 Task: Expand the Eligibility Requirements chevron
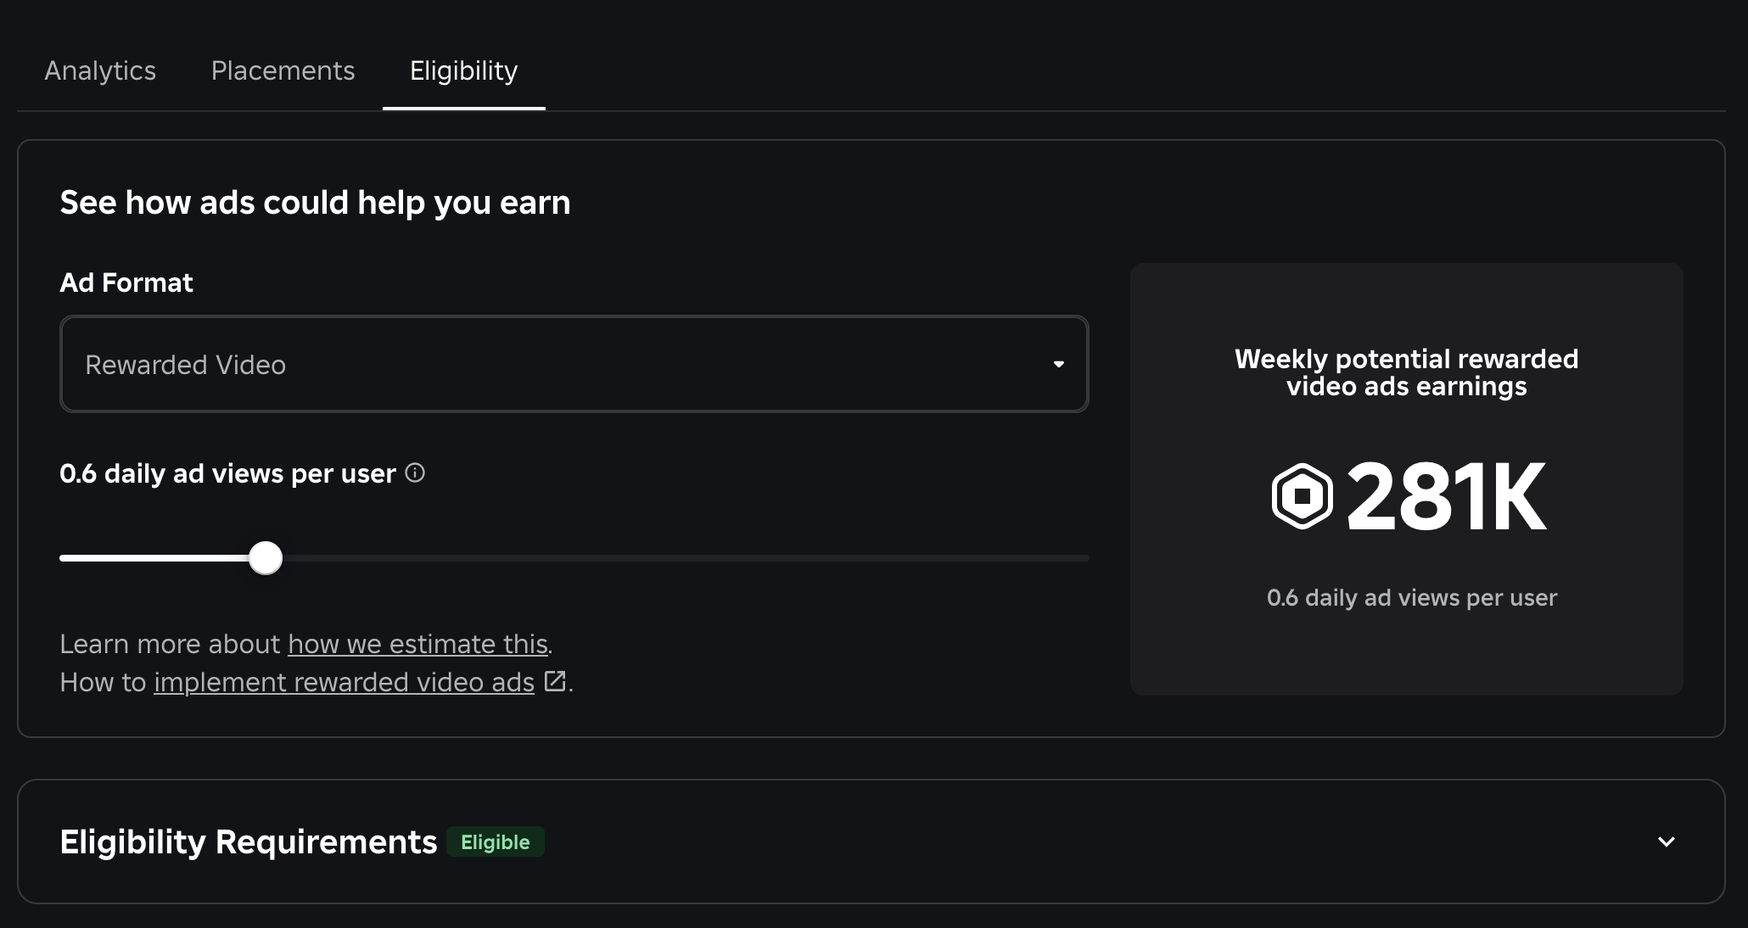(x=1666, y=841)
